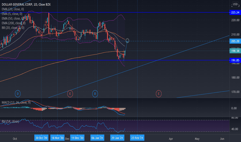241x142 pixels.
Task: Select the 225.24 resistance price label
Action: [x=235, y=12]
